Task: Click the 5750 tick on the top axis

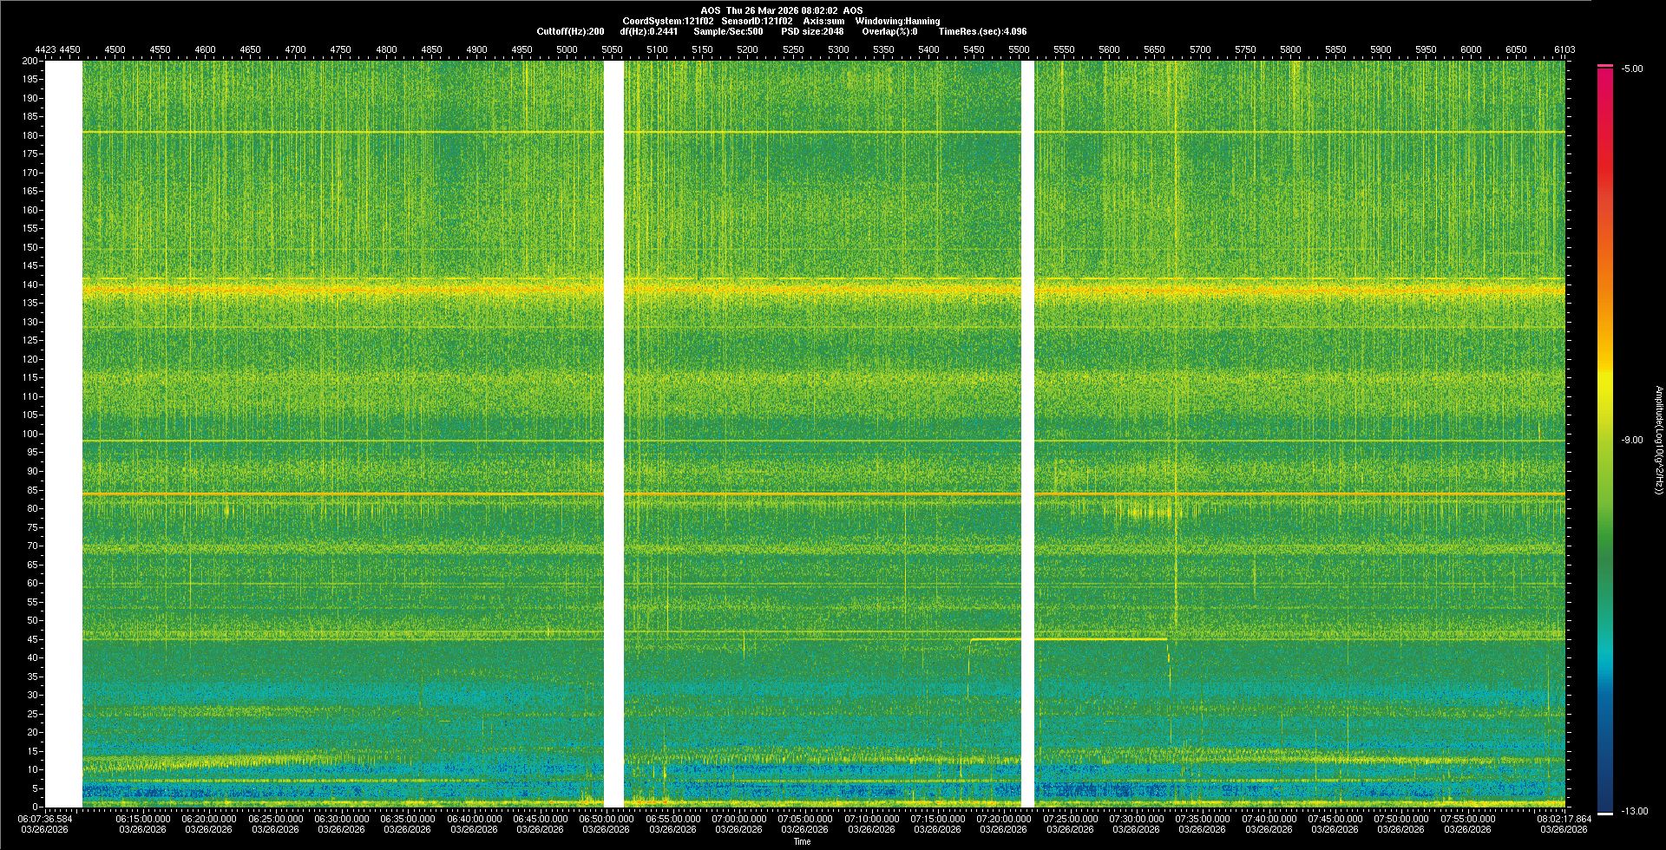Action: coord(1245,49)
